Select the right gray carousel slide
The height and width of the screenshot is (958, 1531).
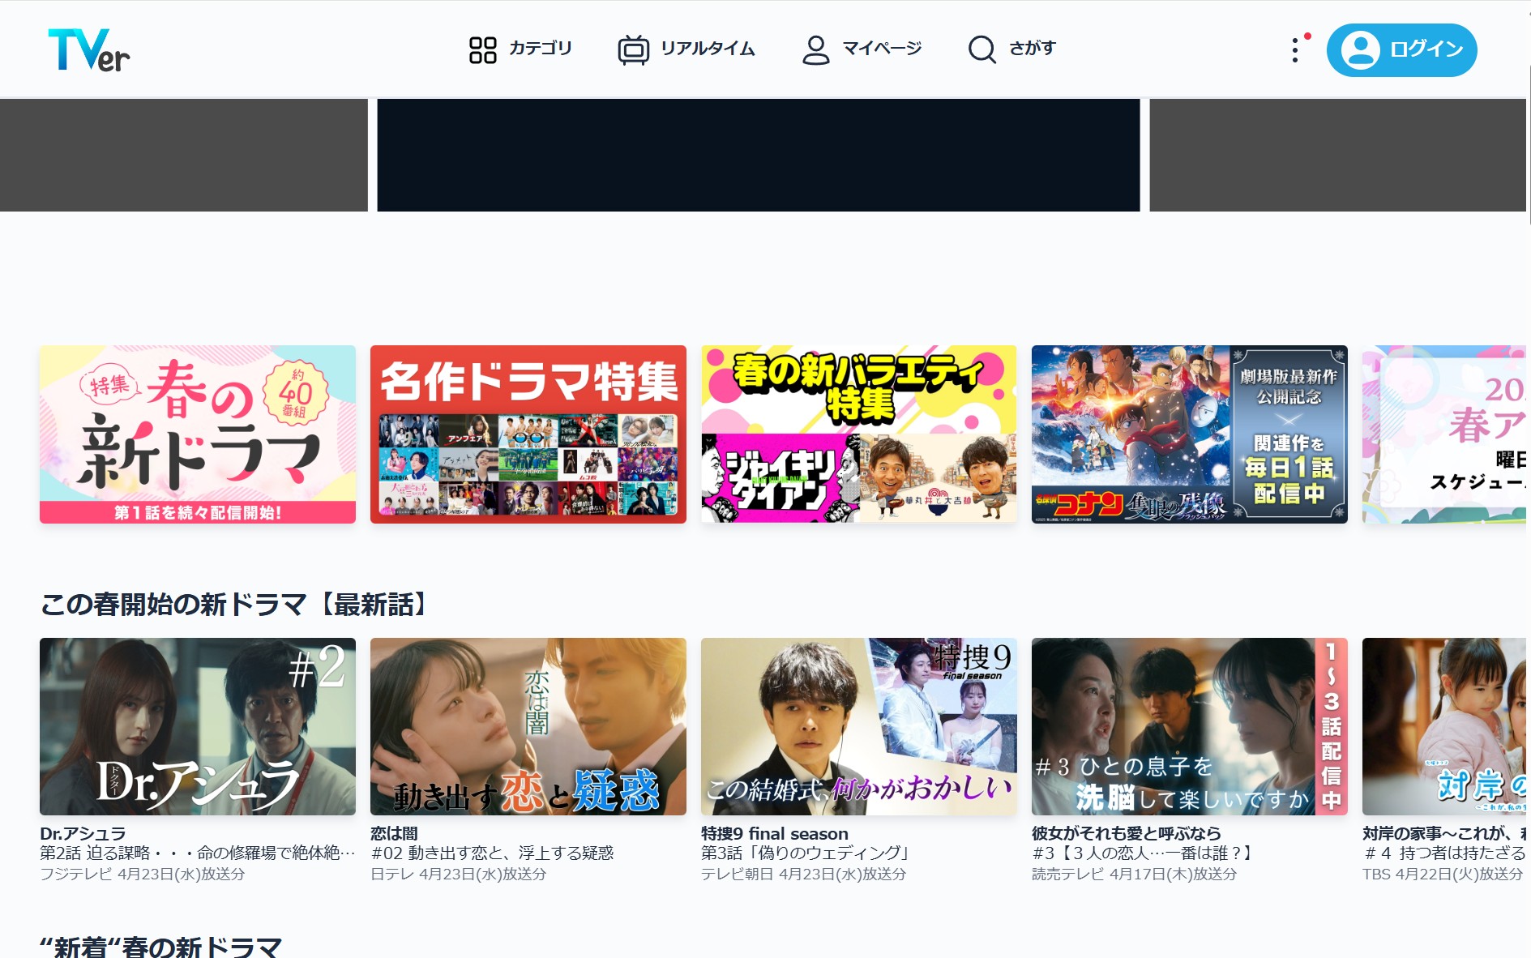pos(1338,155)
